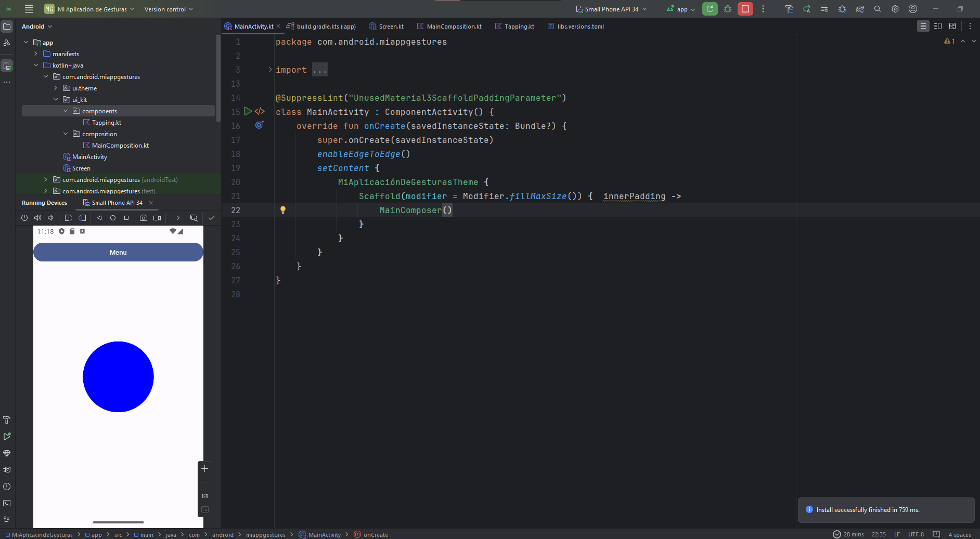Take an emulator screenshot with the camera icon
Screen dimensions: 980x539
click(x=144, y=218)
